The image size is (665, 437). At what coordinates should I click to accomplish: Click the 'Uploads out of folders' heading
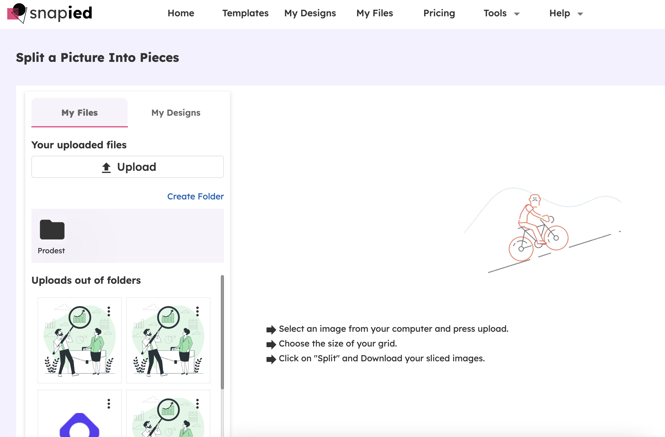click(86, 280)
